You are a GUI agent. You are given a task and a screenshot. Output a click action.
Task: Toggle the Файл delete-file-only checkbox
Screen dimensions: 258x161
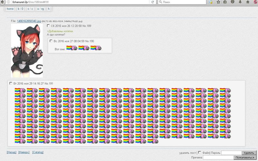(x=200, y=152)
